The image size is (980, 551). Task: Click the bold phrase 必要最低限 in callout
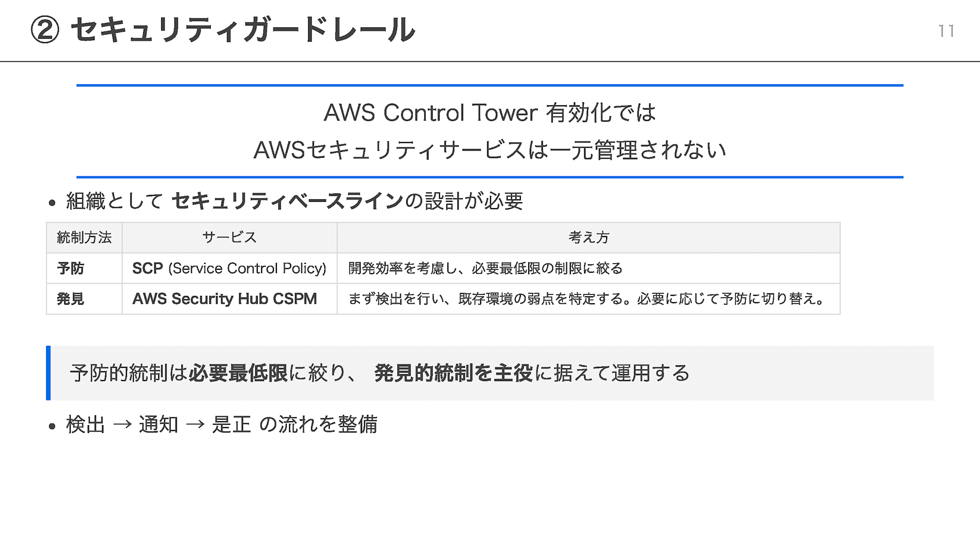[x=238, y=373]
